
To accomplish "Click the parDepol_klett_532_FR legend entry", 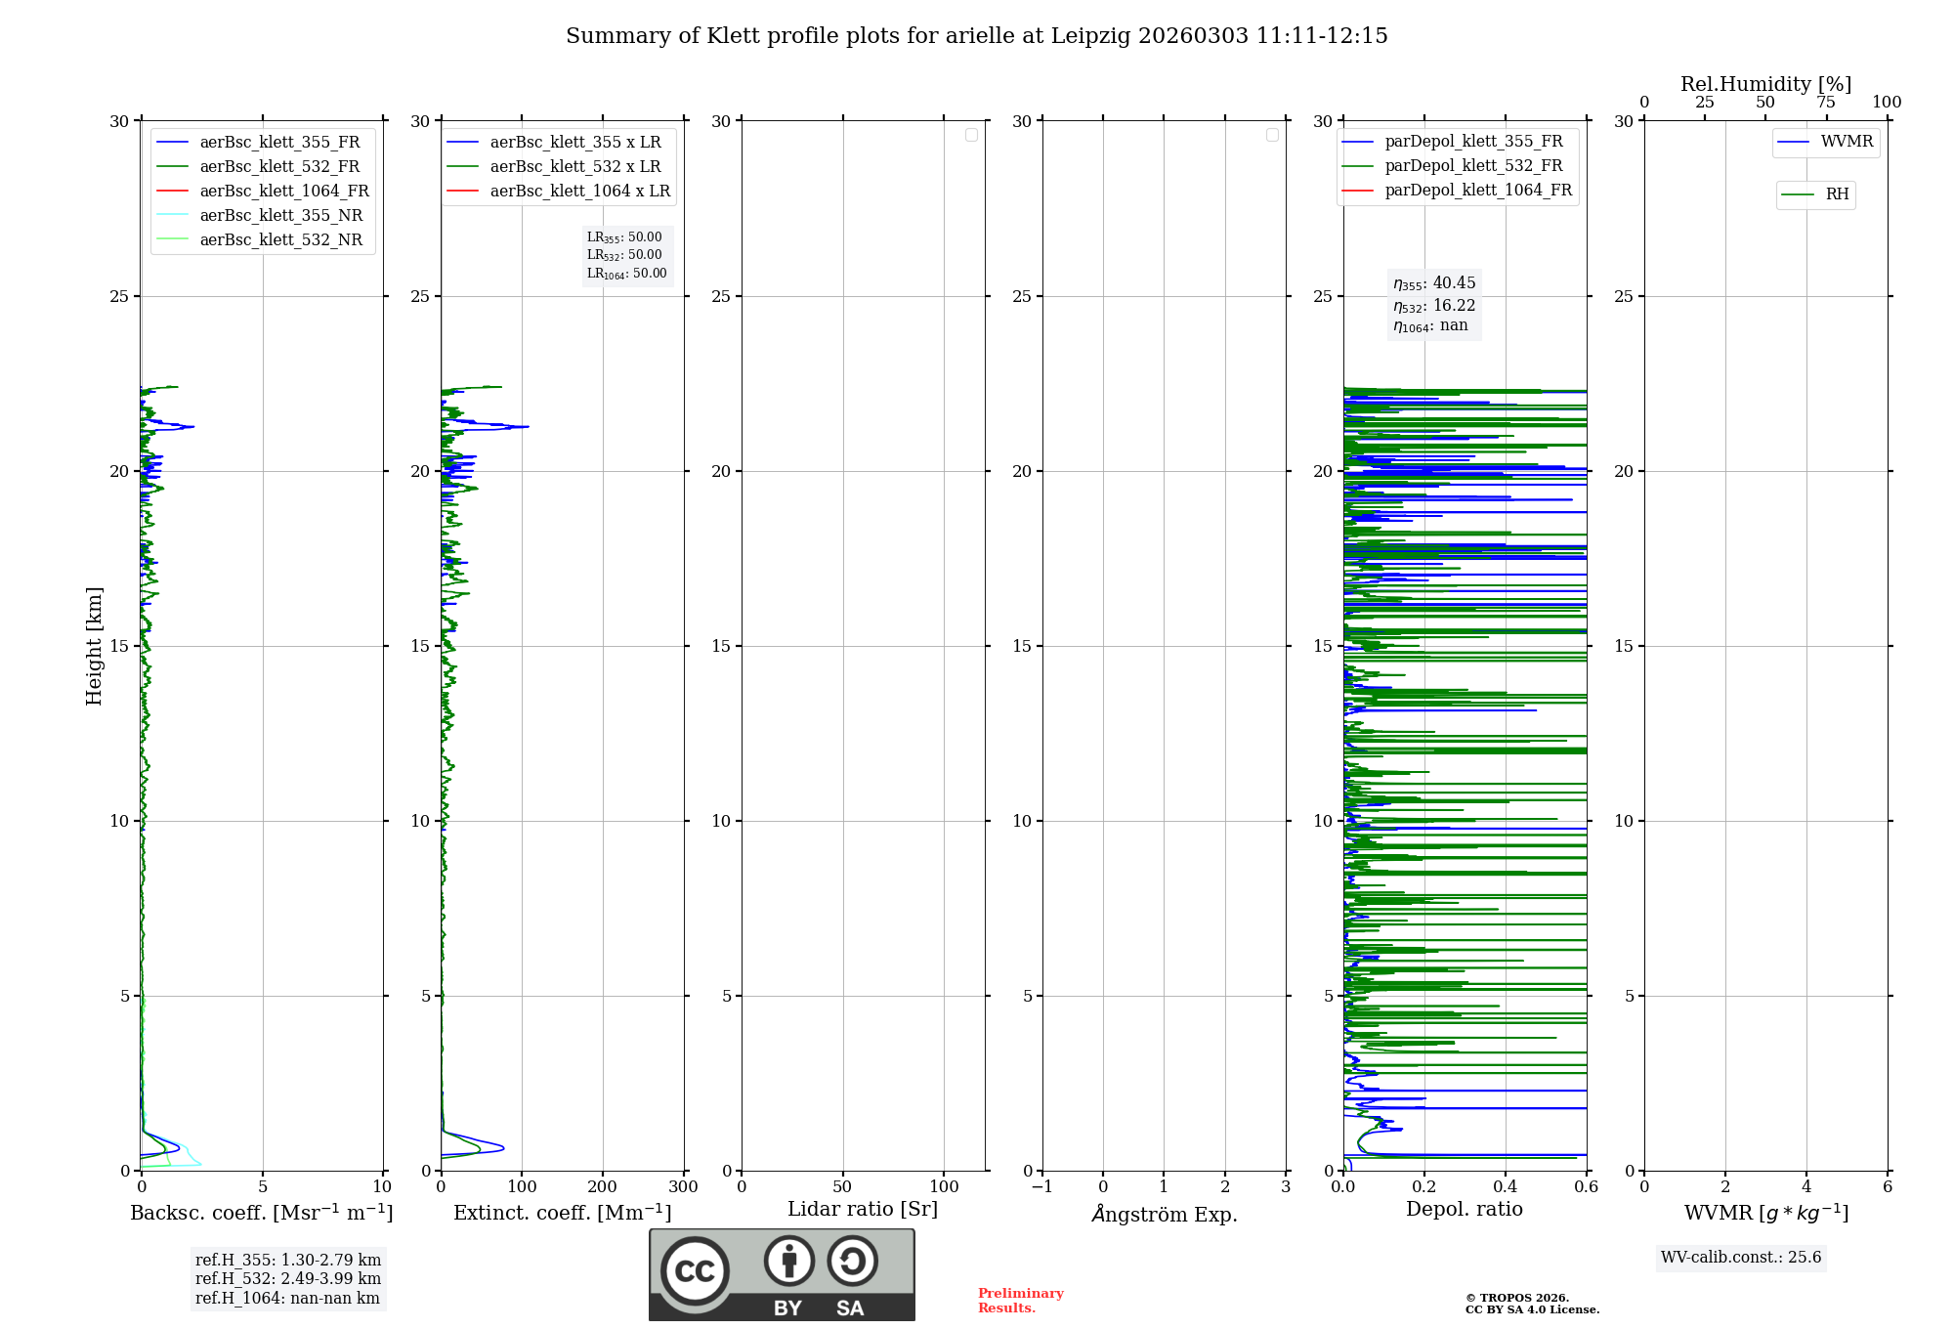I will coord(1472,165).
